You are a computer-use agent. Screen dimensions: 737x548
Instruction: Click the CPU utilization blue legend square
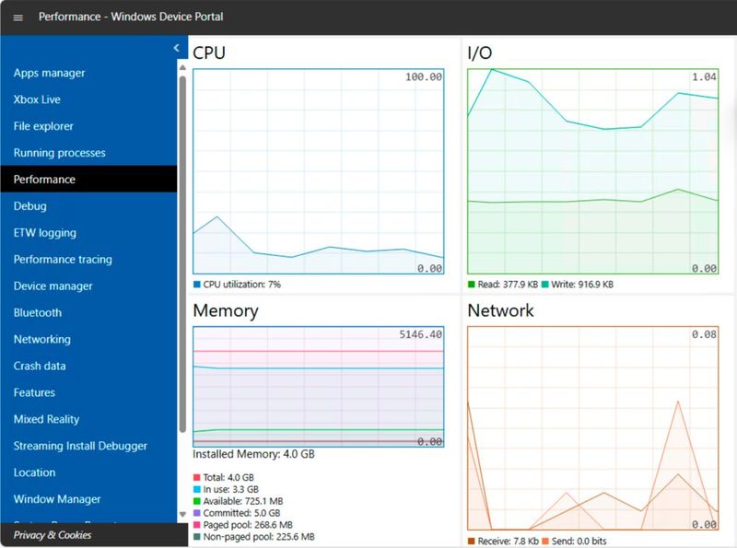tap(194, 285)
